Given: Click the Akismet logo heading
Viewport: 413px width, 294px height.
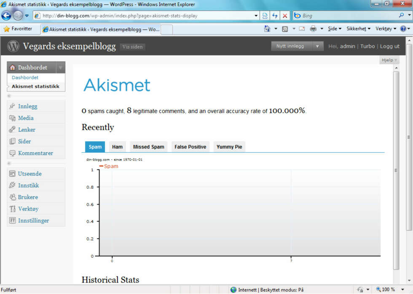Looking at the screenshot, I should pos(117,85).
